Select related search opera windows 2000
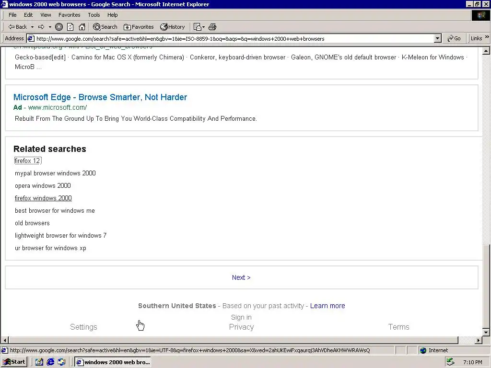 click(x=43, y=185)
